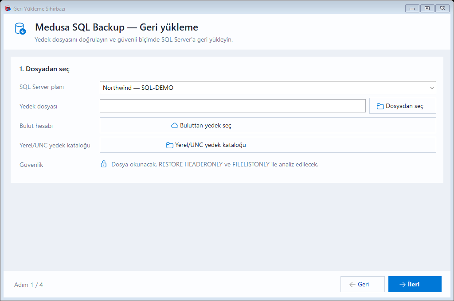The width and height of the screenshot is (454, 301).
Task: Click the left arrow icon on Geri
Action: tap(352, 285)
